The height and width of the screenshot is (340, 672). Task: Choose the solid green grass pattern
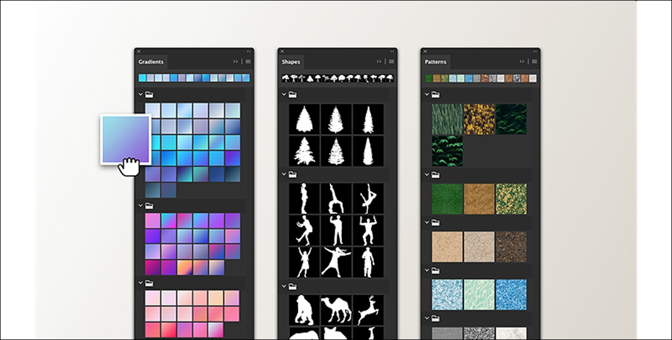(447, 199)
